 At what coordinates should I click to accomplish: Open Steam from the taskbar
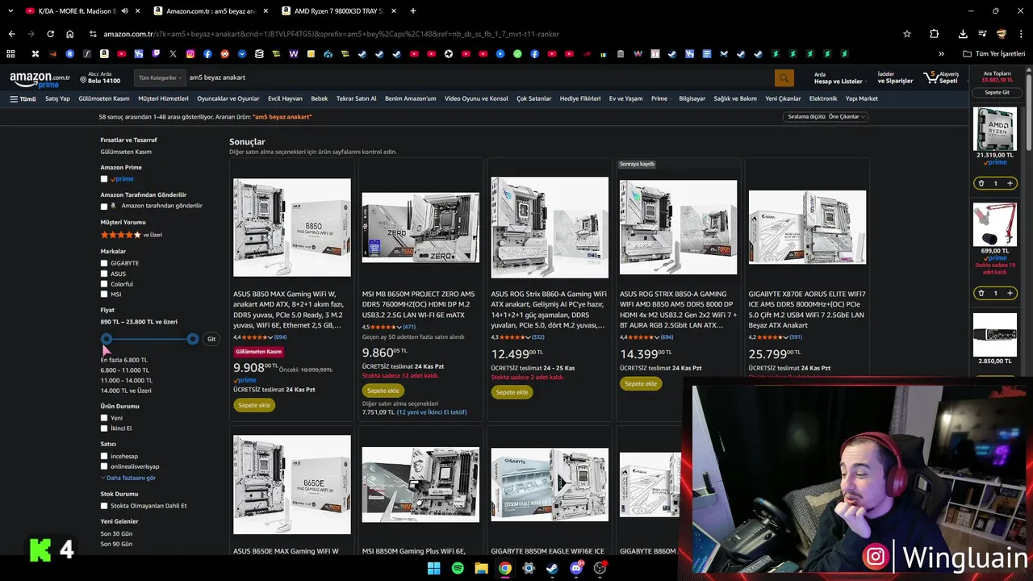coord(552,568)
